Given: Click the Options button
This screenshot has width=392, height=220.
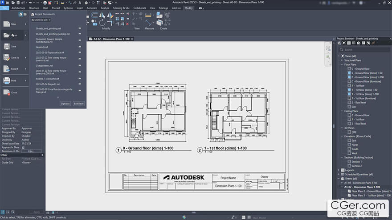Looking at the screenshot, I should point(65,104).
